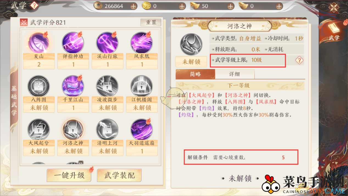Screen dimensions: 348x196
Task: Open the 千里江山 skill icon
Action: click(73, 86)
